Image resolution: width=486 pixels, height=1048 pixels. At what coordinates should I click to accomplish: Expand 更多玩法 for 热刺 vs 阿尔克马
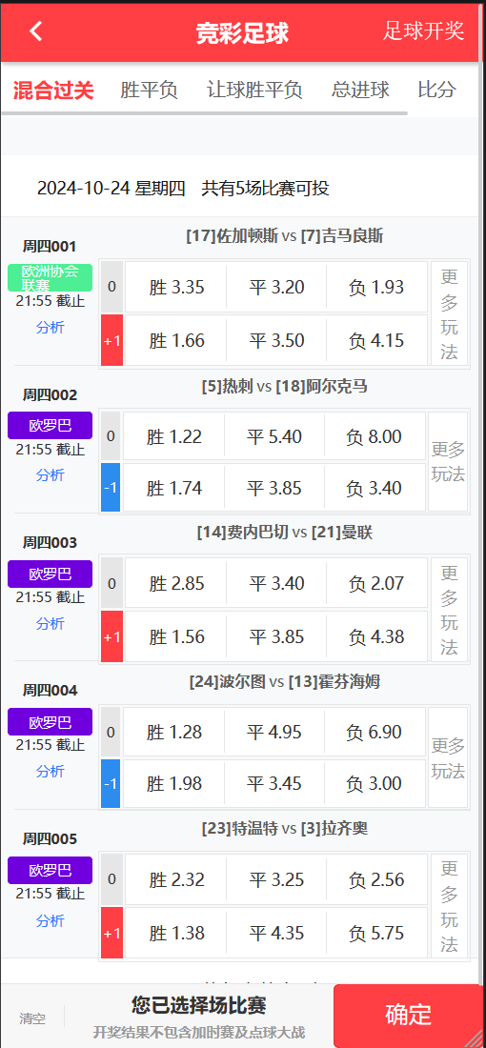coord(448,462)
